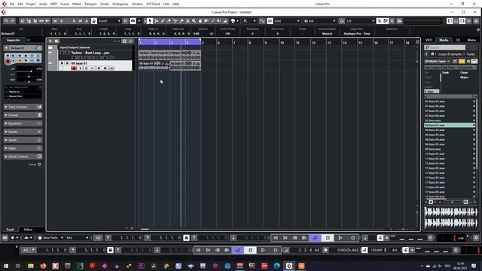Viewport: 482px width, 271px height.
Task: Select the Color paint bucket tool
Action: tap(225, 21)
